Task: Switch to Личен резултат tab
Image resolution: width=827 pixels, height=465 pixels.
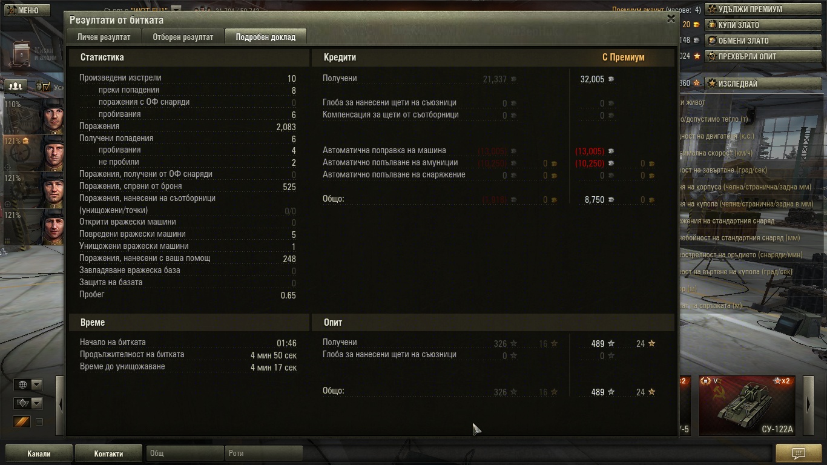Action: pyautogui.click(x=104, y=37)
